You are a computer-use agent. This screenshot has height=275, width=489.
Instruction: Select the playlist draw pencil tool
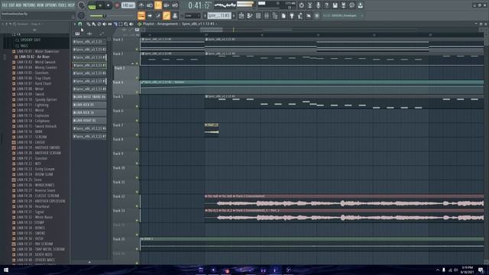coord(89,24)
